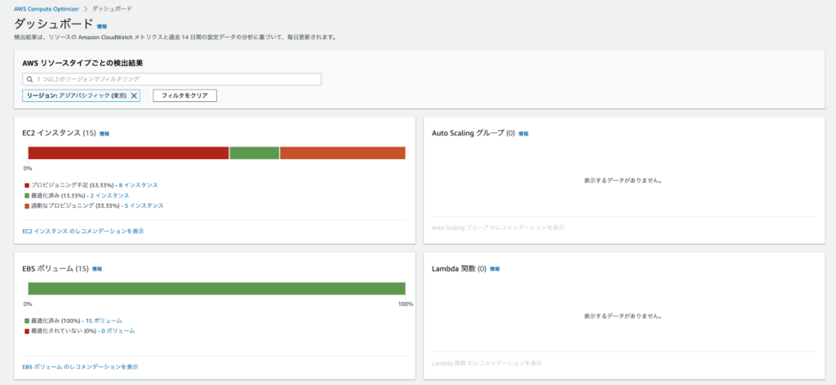Clear filters with フィルタをクリア button
836x385 pixels.
coord(185,96)
